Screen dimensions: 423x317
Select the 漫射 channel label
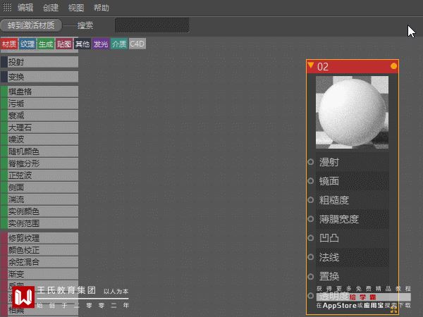(x=329, y=162)
